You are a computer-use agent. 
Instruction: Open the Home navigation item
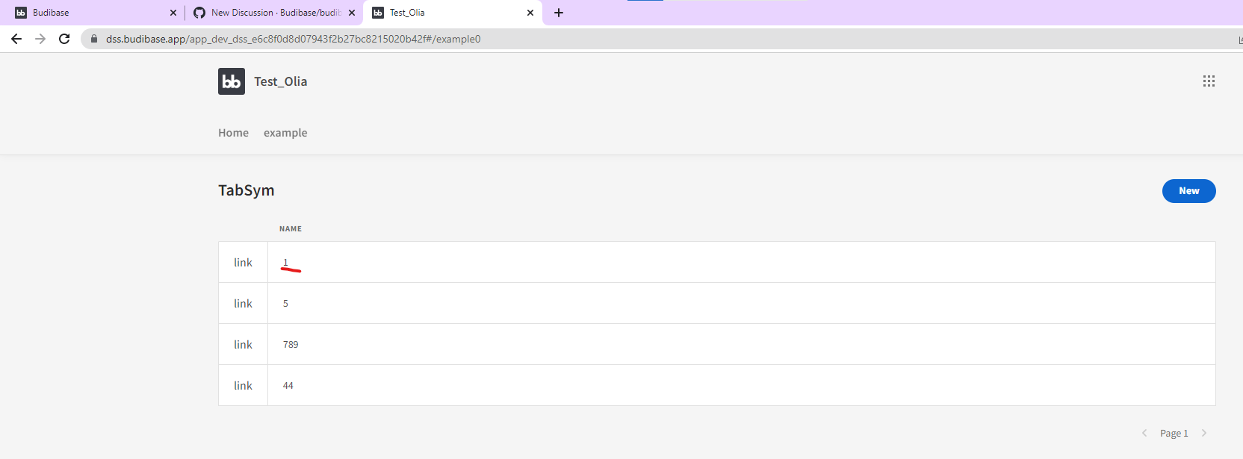coord(233,133)
